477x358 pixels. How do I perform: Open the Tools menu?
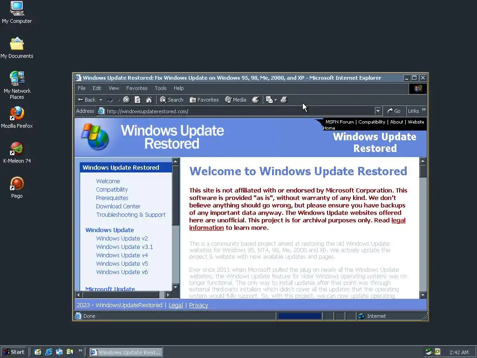[160, 88]
